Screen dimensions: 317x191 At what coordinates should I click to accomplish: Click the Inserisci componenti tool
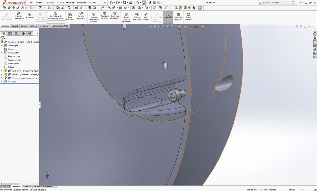pos(19,16)
